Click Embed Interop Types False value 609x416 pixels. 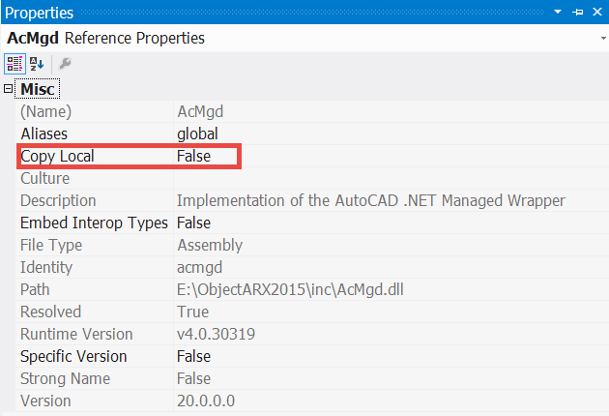tap(193, 223)
